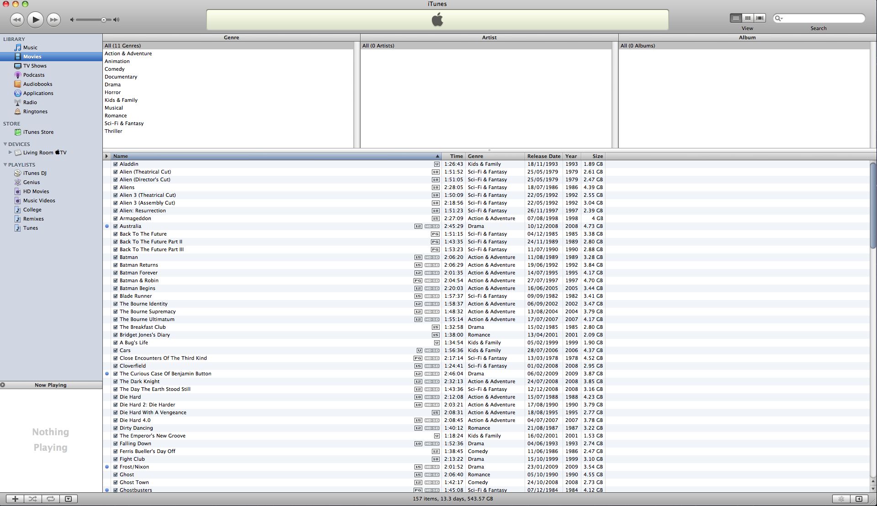Turn on Genius with the atom button

[841, 499]
